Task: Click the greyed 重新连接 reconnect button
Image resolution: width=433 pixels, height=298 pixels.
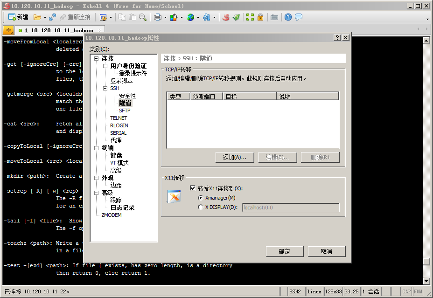Action: [76, 17]
